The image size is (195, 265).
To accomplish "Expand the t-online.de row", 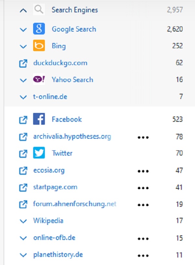I will 23,97.
